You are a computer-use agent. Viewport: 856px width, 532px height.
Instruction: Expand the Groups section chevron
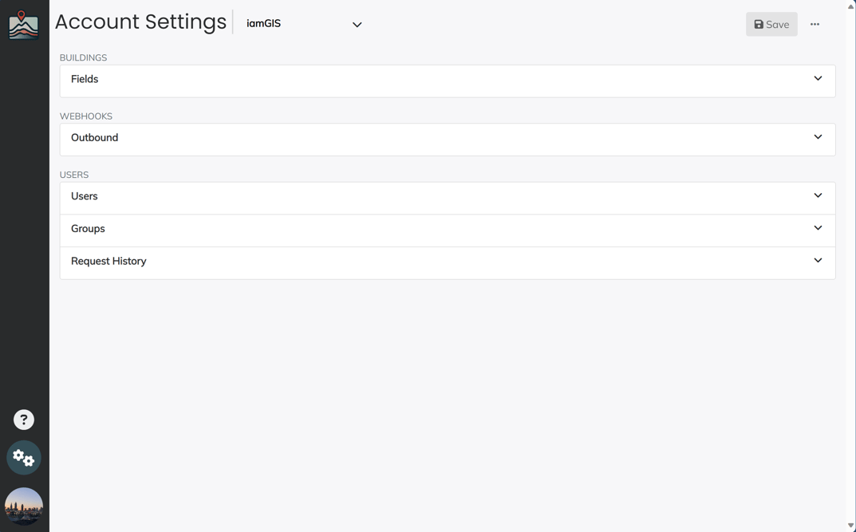818,228
